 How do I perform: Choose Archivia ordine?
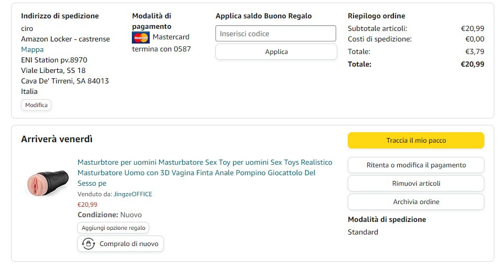point(416,202)
